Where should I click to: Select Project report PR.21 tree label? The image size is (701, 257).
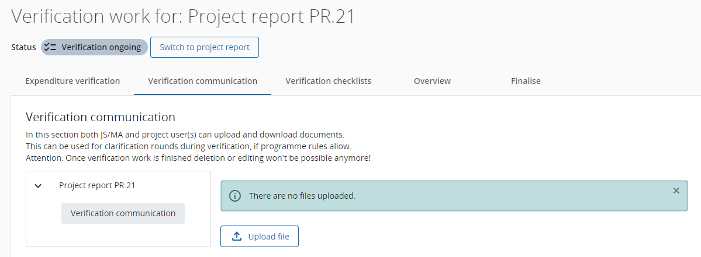coord(97,185)
